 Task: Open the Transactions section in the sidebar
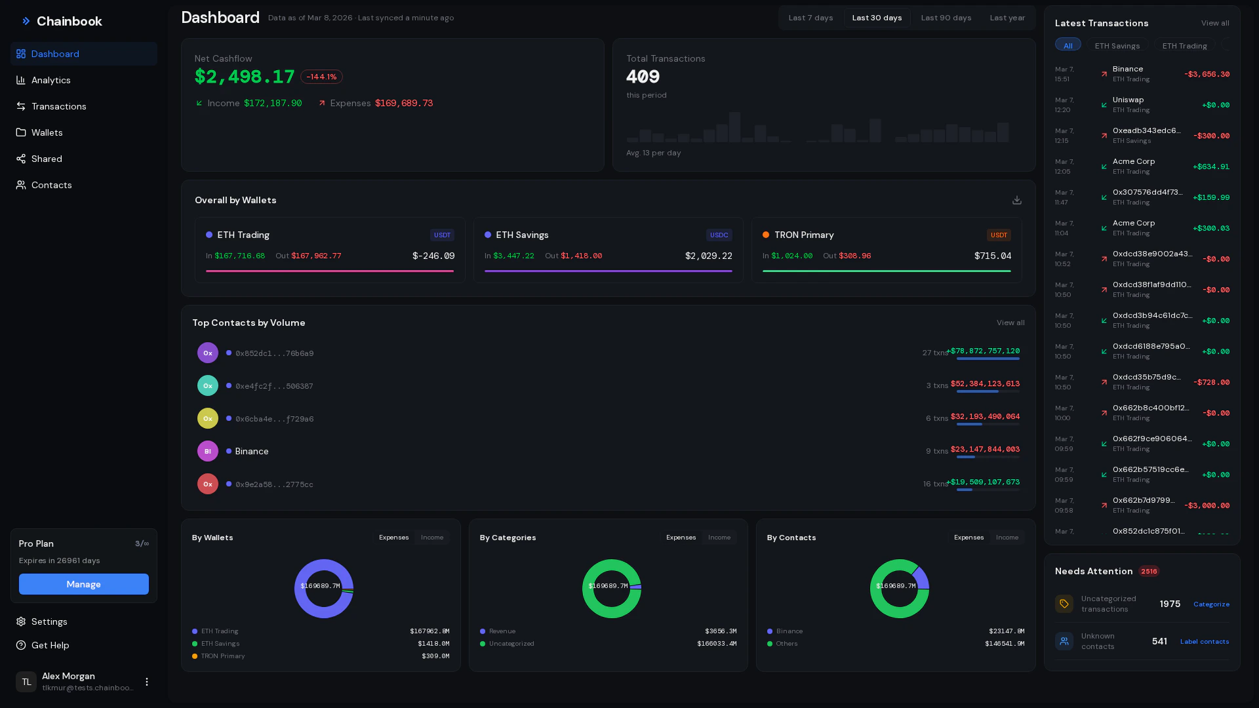tap(58, 106)
